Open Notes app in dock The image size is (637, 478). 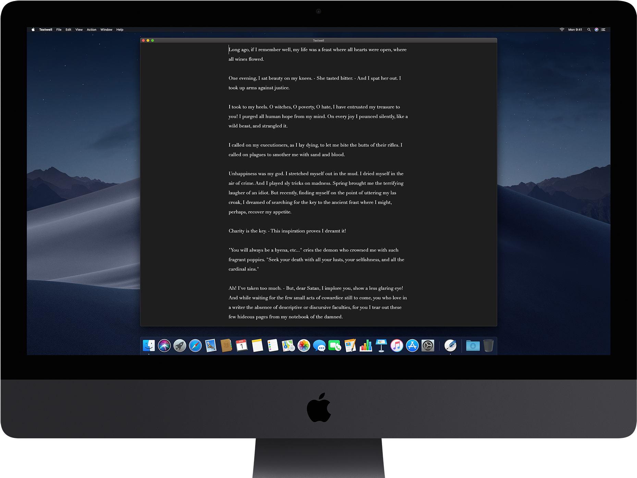pyautogui.click(x=257, y=345)
